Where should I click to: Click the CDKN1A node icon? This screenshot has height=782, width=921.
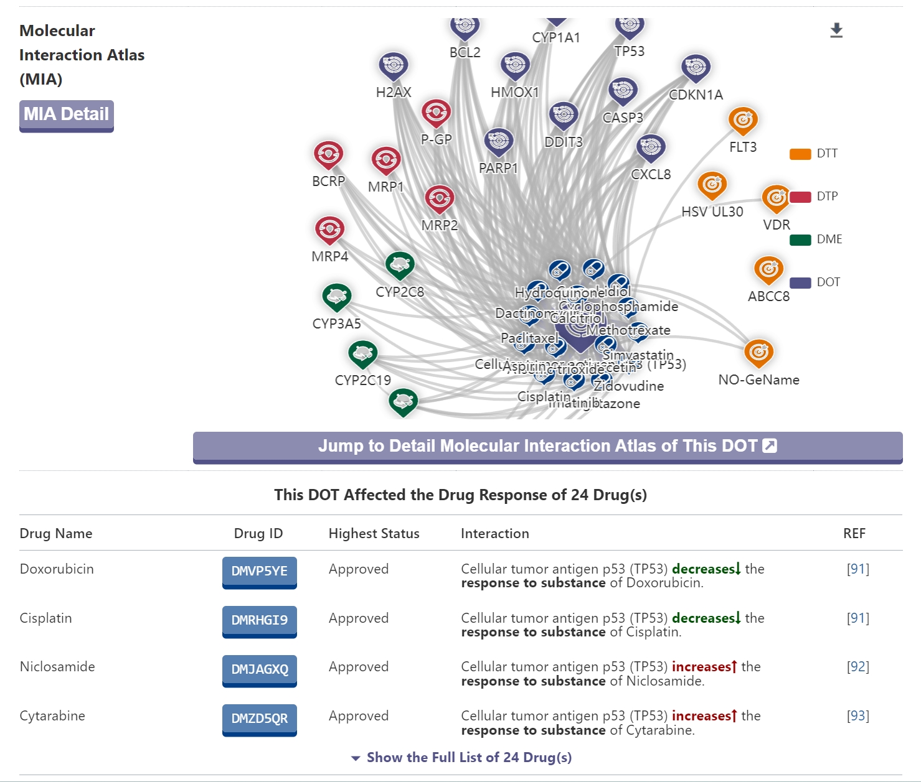tap(696, 68)
